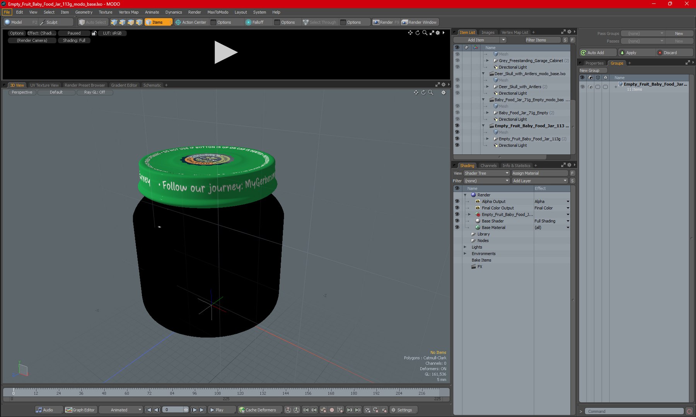Open the Shader Tree view dropdown

tap(487, 173)
